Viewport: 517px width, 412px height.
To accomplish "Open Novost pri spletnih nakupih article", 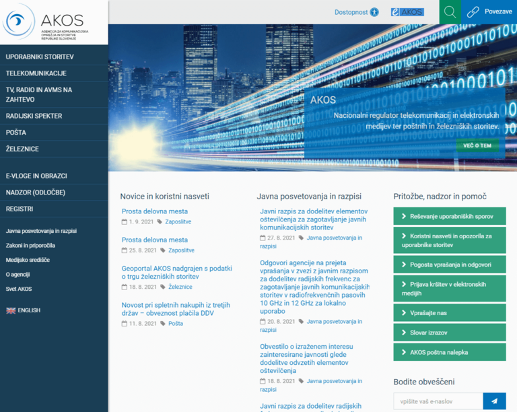I will coord(176,309).
